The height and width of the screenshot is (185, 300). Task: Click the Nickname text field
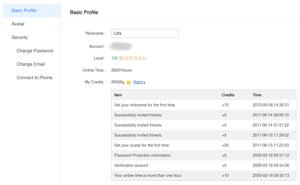tap(145, 33)
